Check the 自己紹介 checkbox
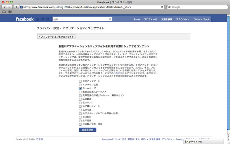Image resolution: width=230 pixels, height=144 pixels. [x=80, y=117]
